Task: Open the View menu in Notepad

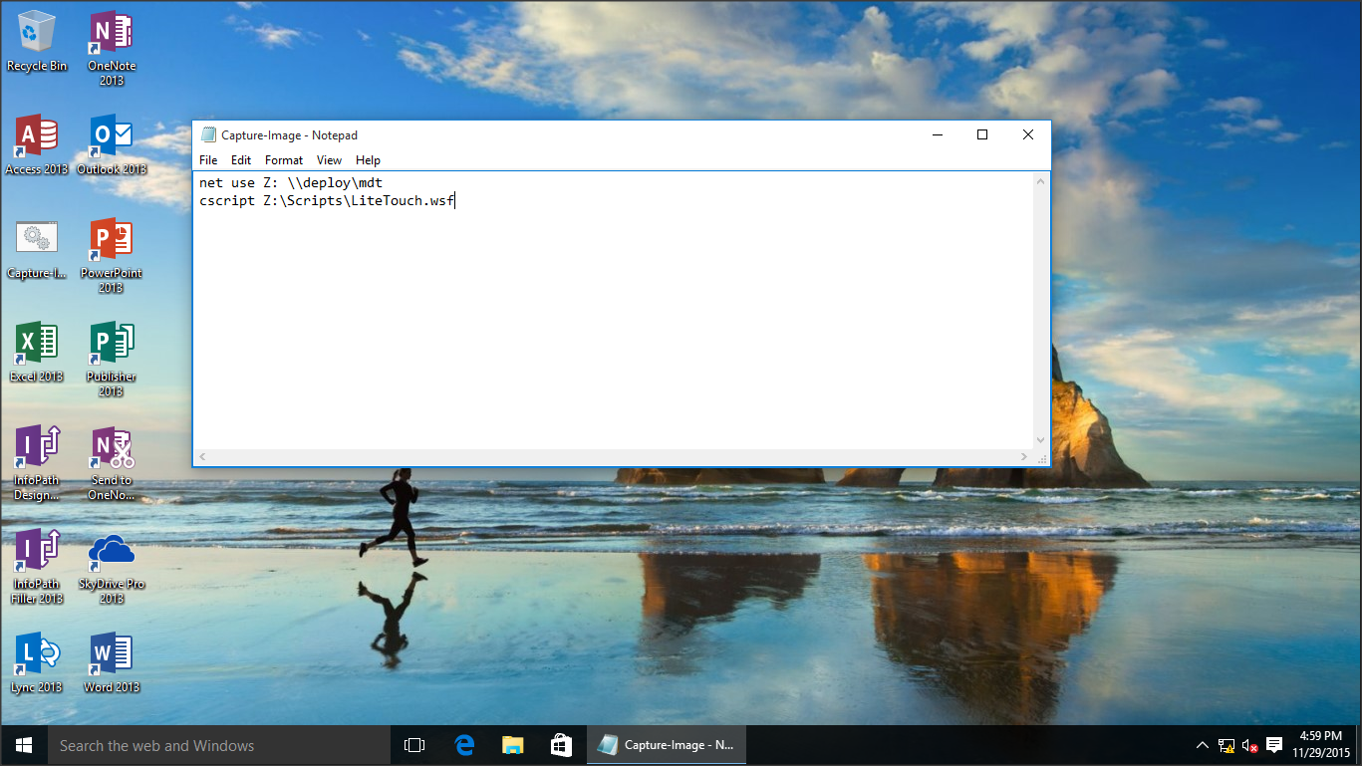Action: (329, 160)
